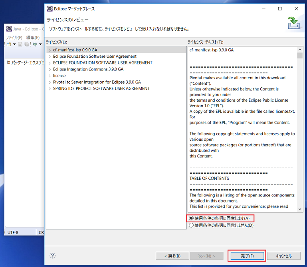Click the Eclipse icon in the background window title bar

coord(9,29)
